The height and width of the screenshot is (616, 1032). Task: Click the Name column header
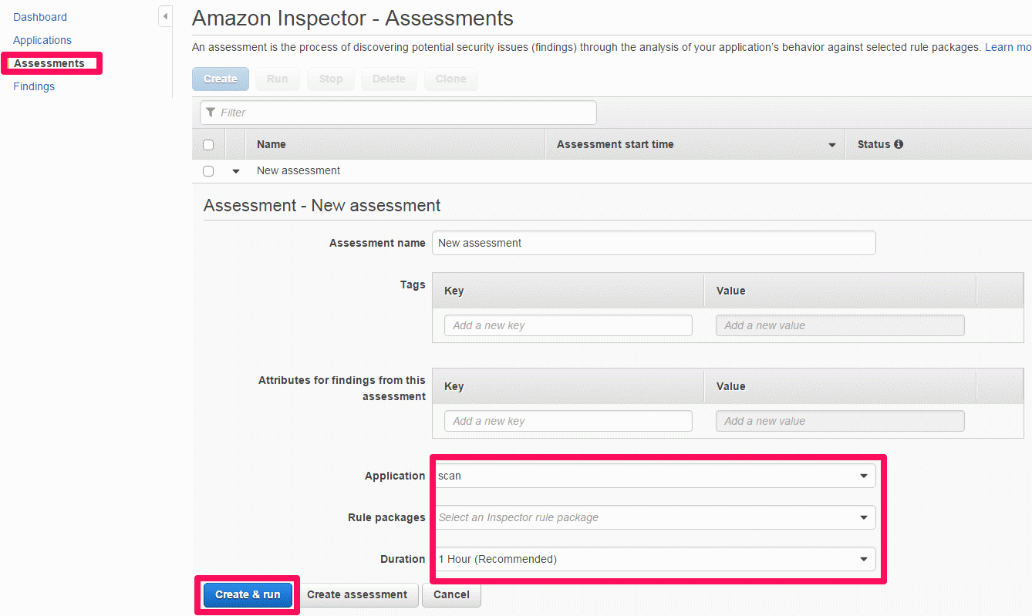(395, 144)
